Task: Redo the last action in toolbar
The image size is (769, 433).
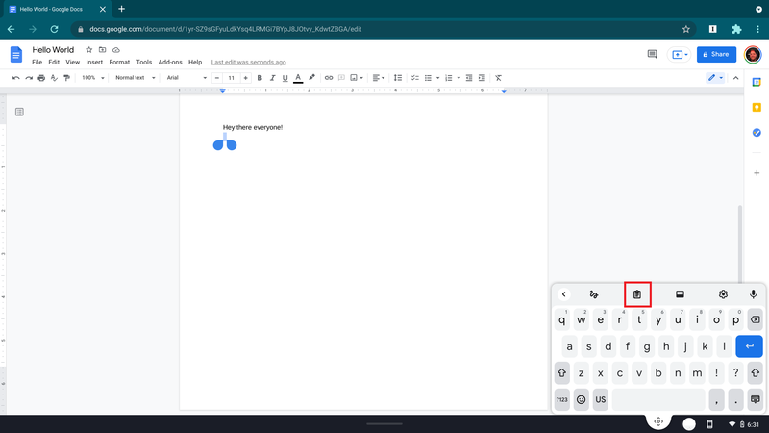Action: tap(29, 78)
